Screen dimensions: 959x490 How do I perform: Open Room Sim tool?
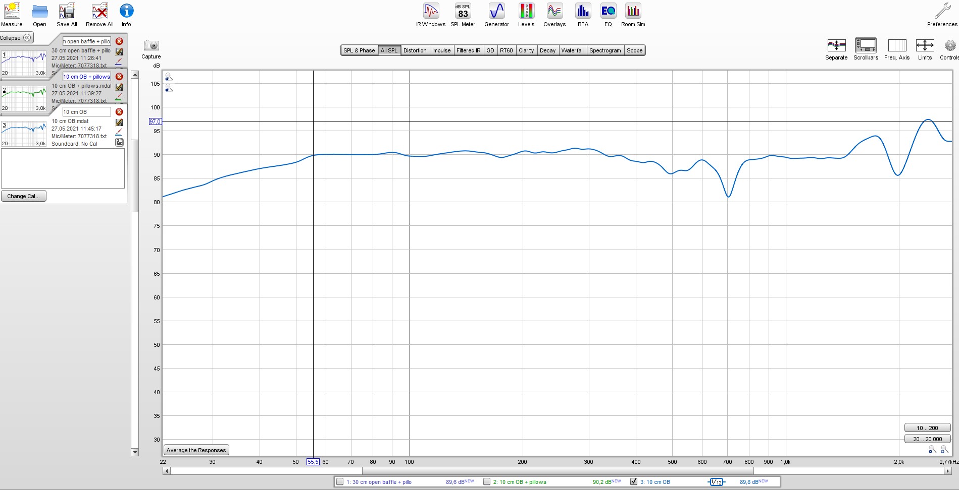coord(633,15)
